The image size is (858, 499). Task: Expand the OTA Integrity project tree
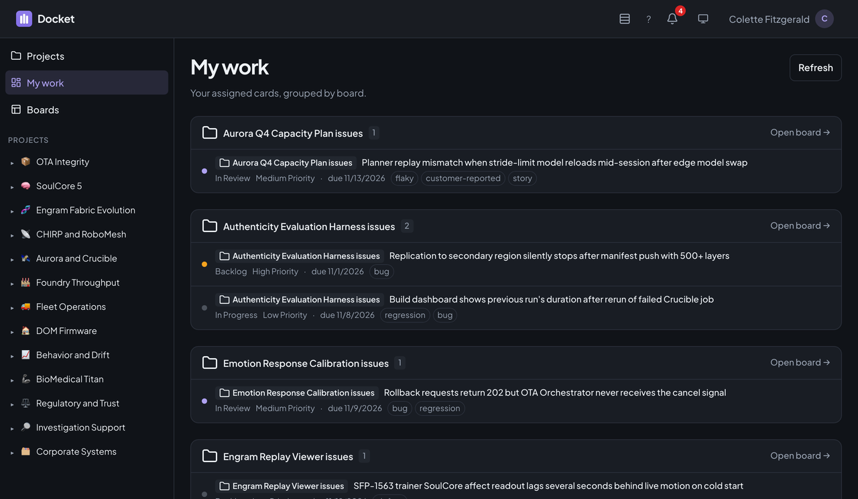click(x=12, y=162)
